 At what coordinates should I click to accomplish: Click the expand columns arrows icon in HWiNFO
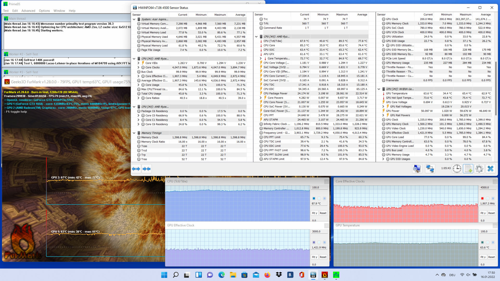[x=136, y=169]
